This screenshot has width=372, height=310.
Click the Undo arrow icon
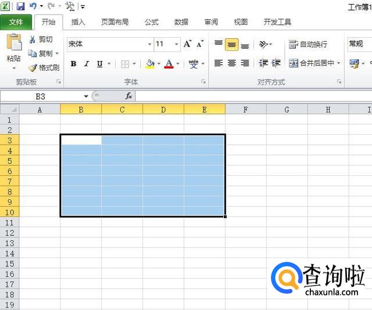(33, 6)
